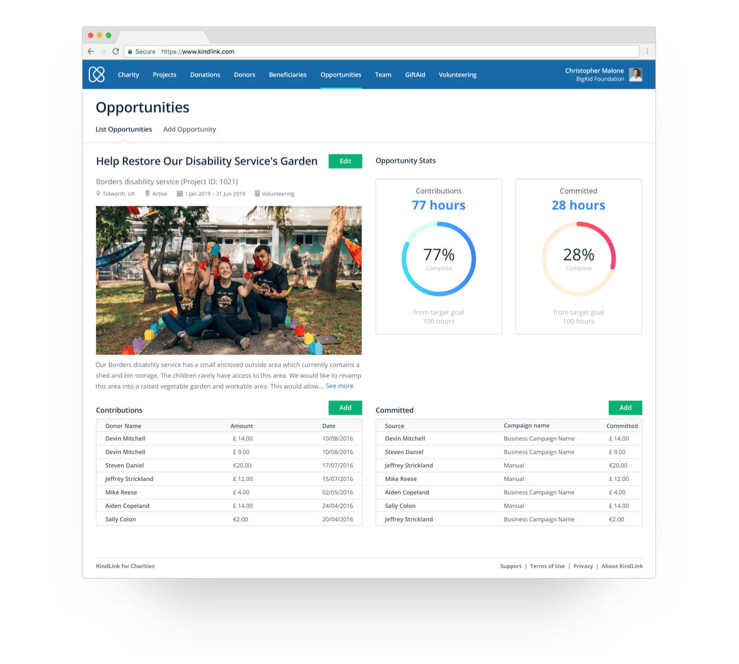The width and height of the screenshot is (739, 664).
Task: Select Mike Reese in Contributions table
Action: pos(121,492)
